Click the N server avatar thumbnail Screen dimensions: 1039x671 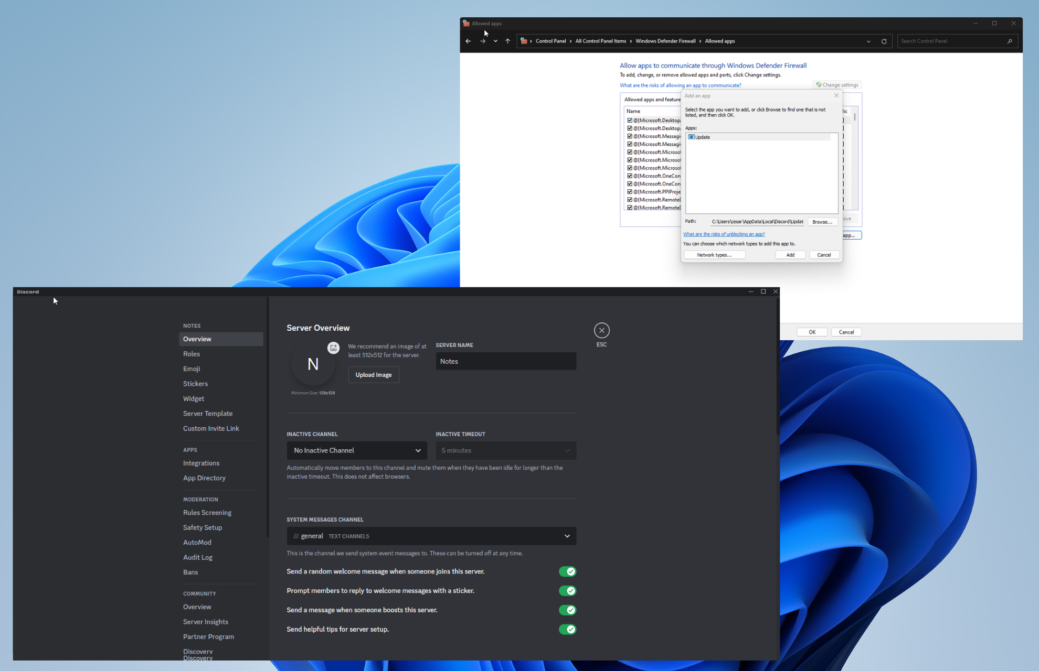(313, 364)
